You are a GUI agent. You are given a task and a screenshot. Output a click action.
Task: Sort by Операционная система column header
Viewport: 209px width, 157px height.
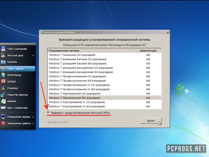tap(91, 50)
